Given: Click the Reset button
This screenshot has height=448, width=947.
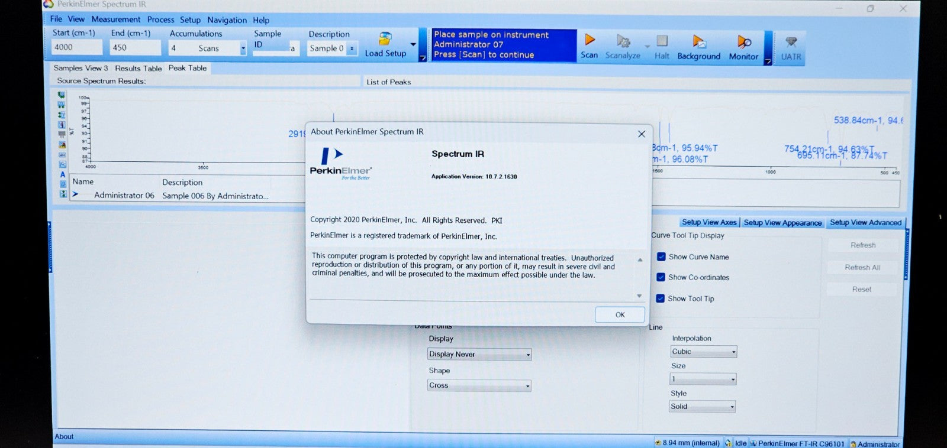Looking at the screenshot, I should coord(862,289).
